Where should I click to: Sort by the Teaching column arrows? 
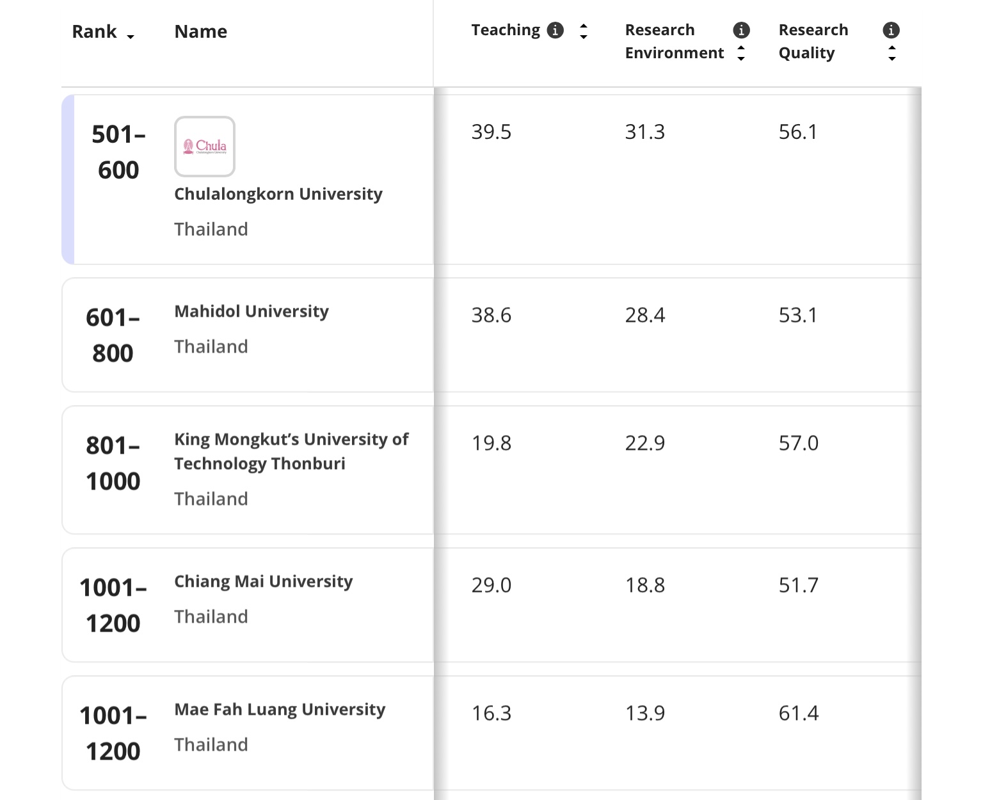point(583,31)
